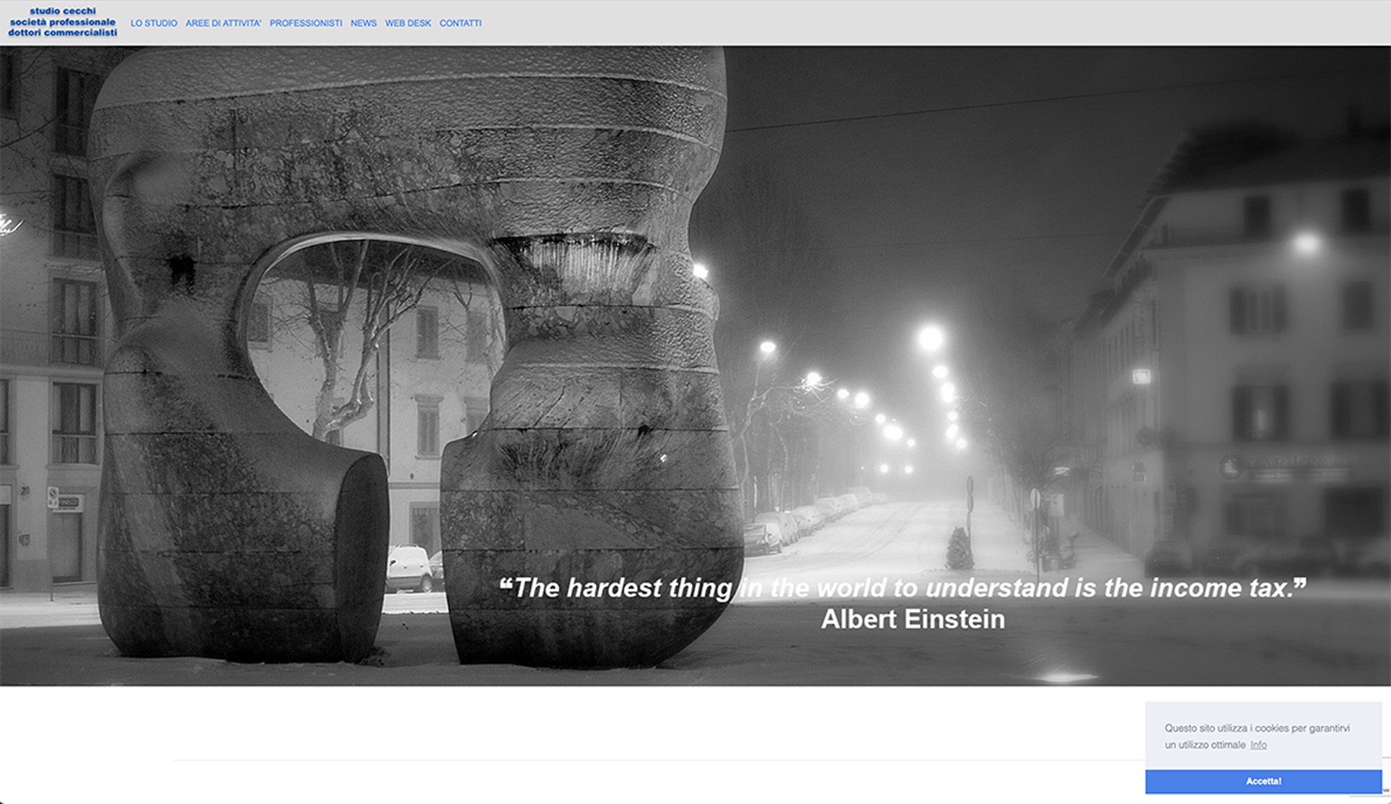Click the brightest street lamp in photo
Viewport: 1391px width, 804px height.
[x=931, y=339]
